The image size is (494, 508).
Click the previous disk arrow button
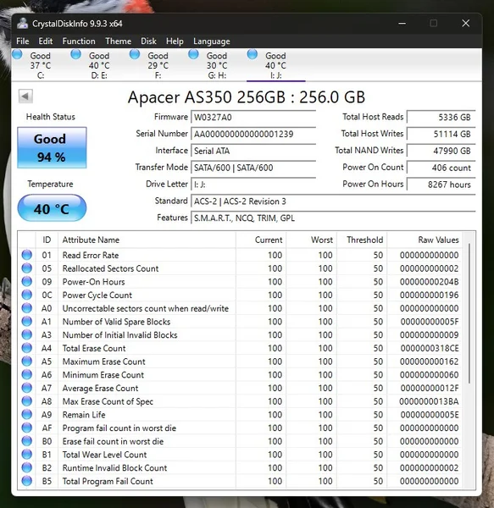[x=25, y=96]
